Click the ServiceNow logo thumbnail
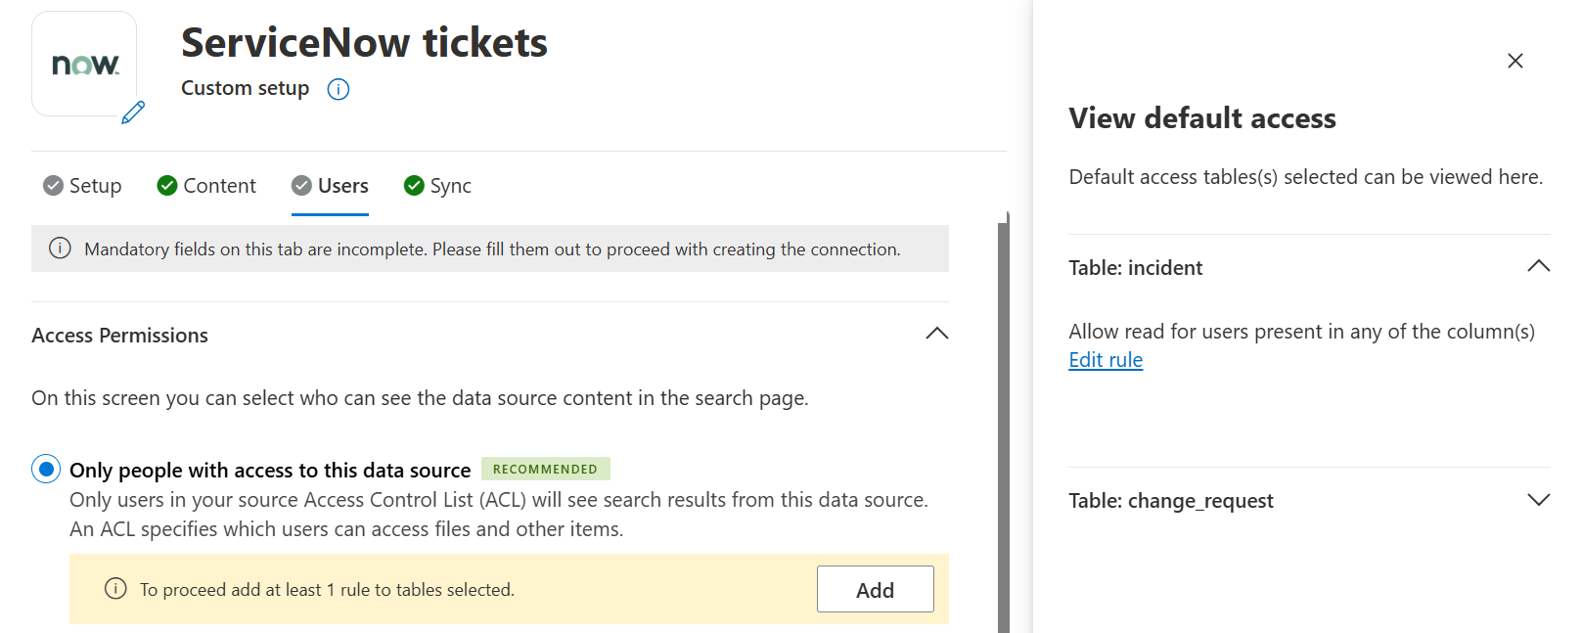 84,65
